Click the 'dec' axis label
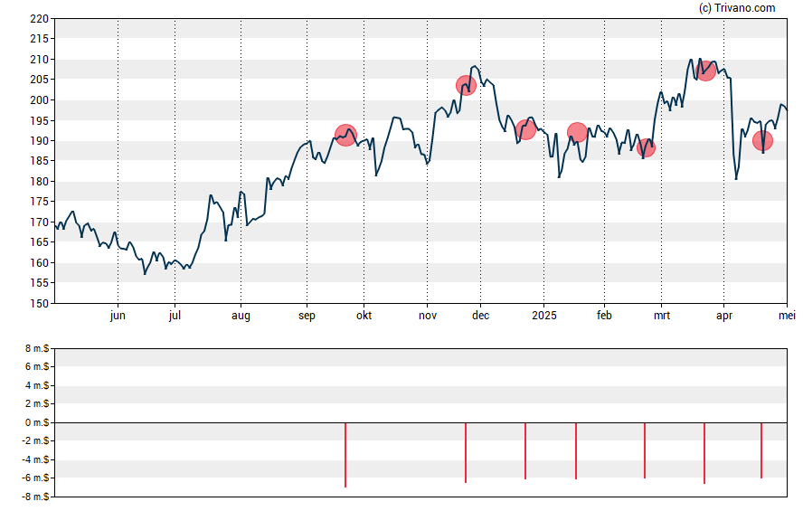This screenshot has width=803, height=511. [480, 316]
